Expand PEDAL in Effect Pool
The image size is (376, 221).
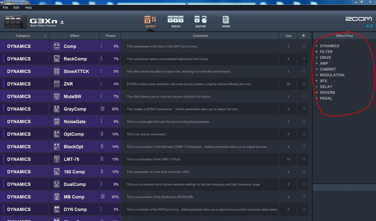click(x=317, y=98)
